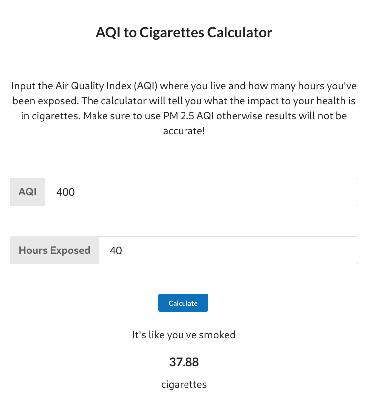This screenshot has width=371, height=412.
Task: Select the Hours Exposed value 40
Action: coord(116,250)
